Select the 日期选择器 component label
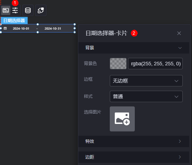Viewport: 192px width, 165px height. (x=14, y=20)
